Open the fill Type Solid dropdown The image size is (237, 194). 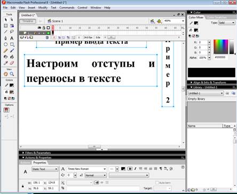tap(226, 23)
